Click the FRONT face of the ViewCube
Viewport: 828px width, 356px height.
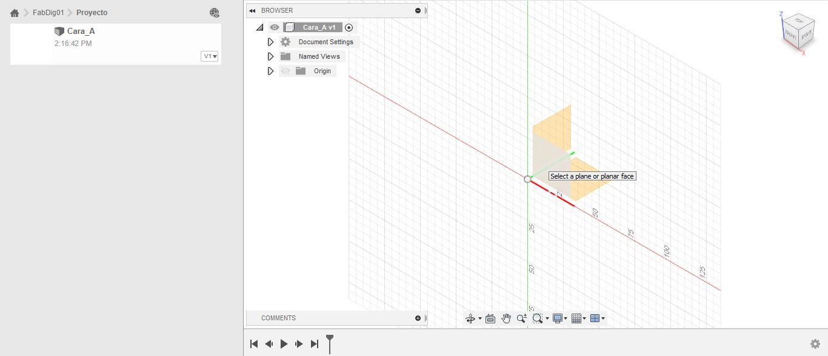pyautogui.click(x=790, y=35)
